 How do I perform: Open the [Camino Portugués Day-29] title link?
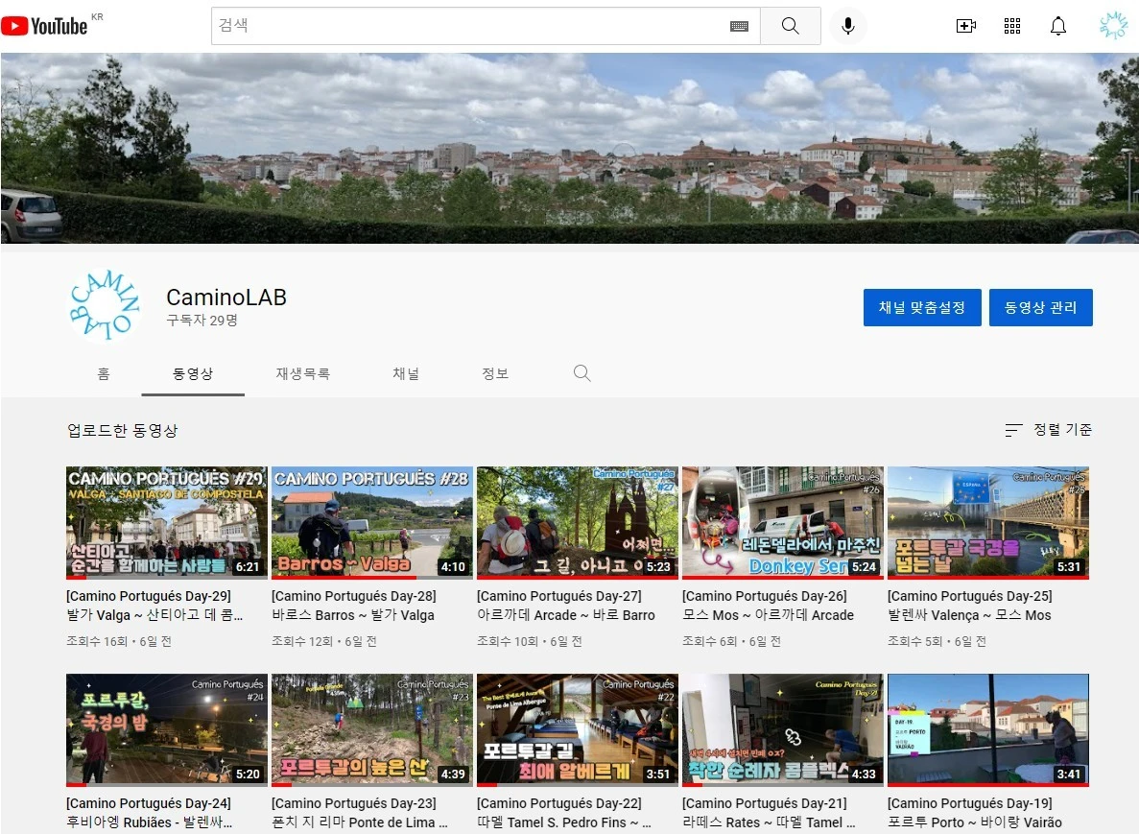[154, 606]
